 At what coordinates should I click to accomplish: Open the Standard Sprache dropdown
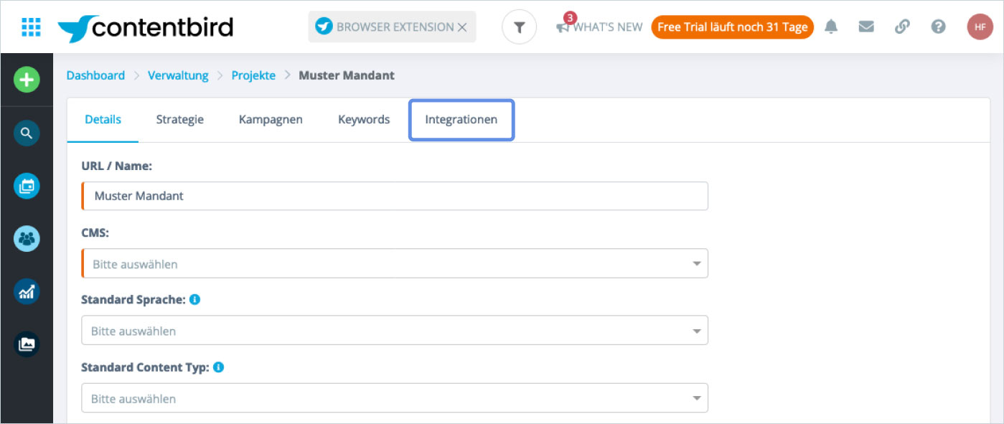click(395, 331)
